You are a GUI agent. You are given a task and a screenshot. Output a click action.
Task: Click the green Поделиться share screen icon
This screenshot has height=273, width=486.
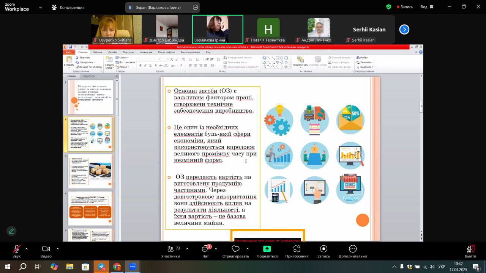(267, 249)
